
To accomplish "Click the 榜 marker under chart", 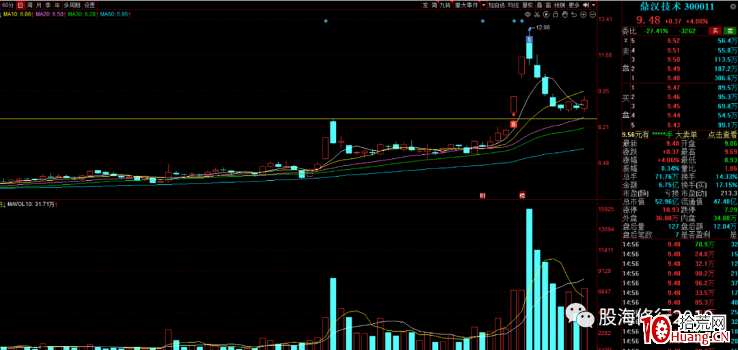I will click(521, 195).
